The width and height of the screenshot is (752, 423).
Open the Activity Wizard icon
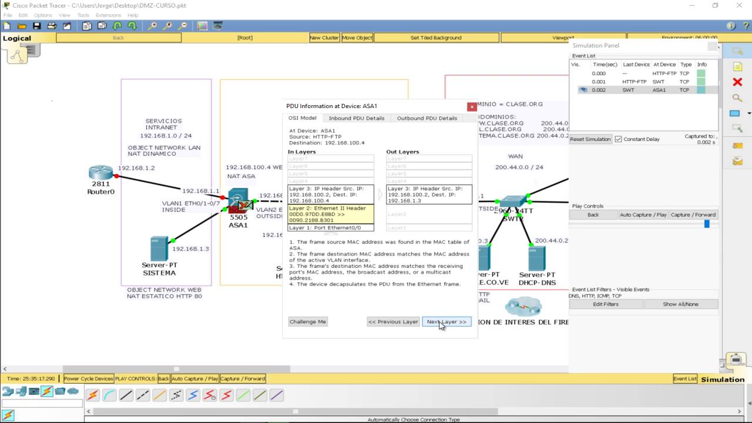tap(67, 26)
